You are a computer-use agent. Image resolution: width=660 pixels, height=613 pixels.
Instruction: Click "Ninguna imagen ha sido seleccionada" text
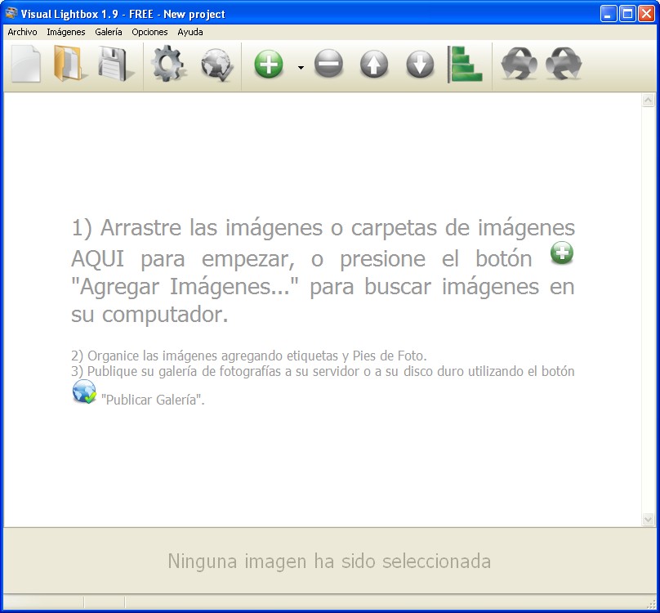(329, 562)
